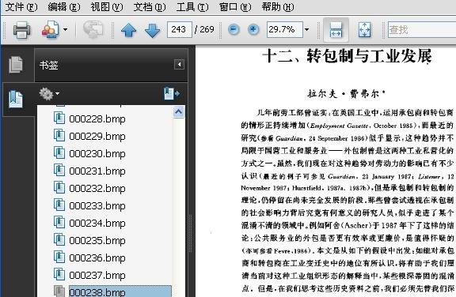The width and height of the screenshot is (456, 297).
Task: Open the 工具(T) menu
Action: pyautogui.click(x=192, y=6)
